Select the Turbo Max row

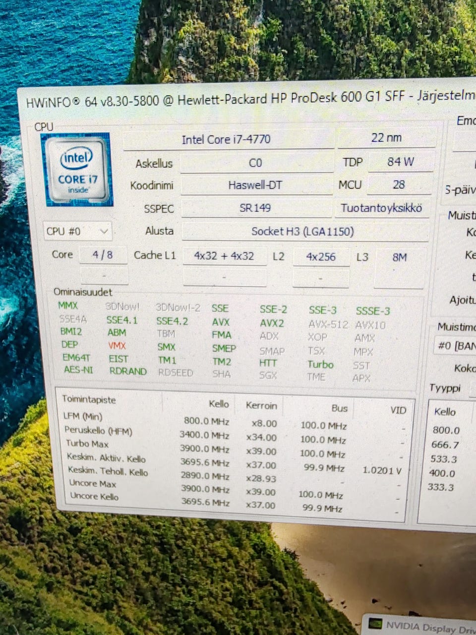[x=236, y=449]
